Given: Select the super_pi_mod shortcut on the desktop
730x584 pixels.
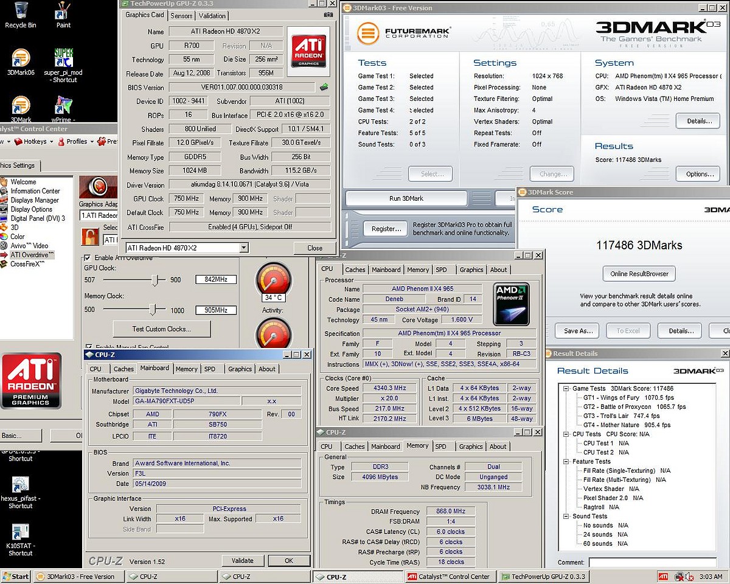Looking at the screenshot, I should [x=63, y=66].
